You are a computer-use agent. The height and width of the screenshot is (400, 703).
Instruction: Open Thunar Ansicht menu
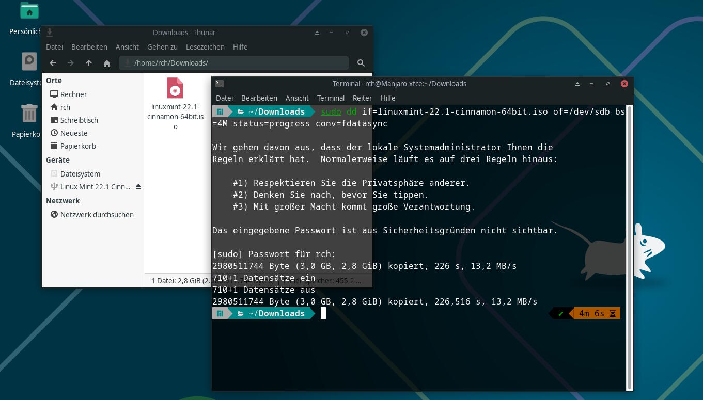click(x=127, y=46)
